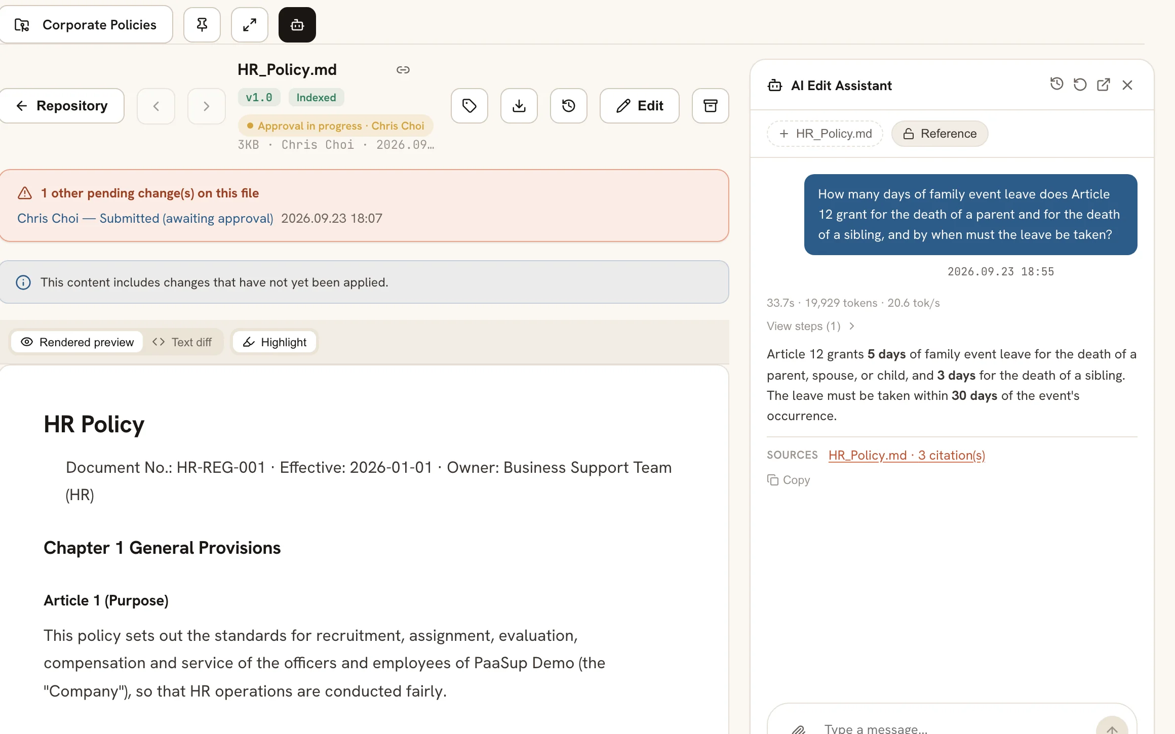Click the info icon on unapplied changes notice
This screenshot has height=734, width=1175.
pos(23,282)
